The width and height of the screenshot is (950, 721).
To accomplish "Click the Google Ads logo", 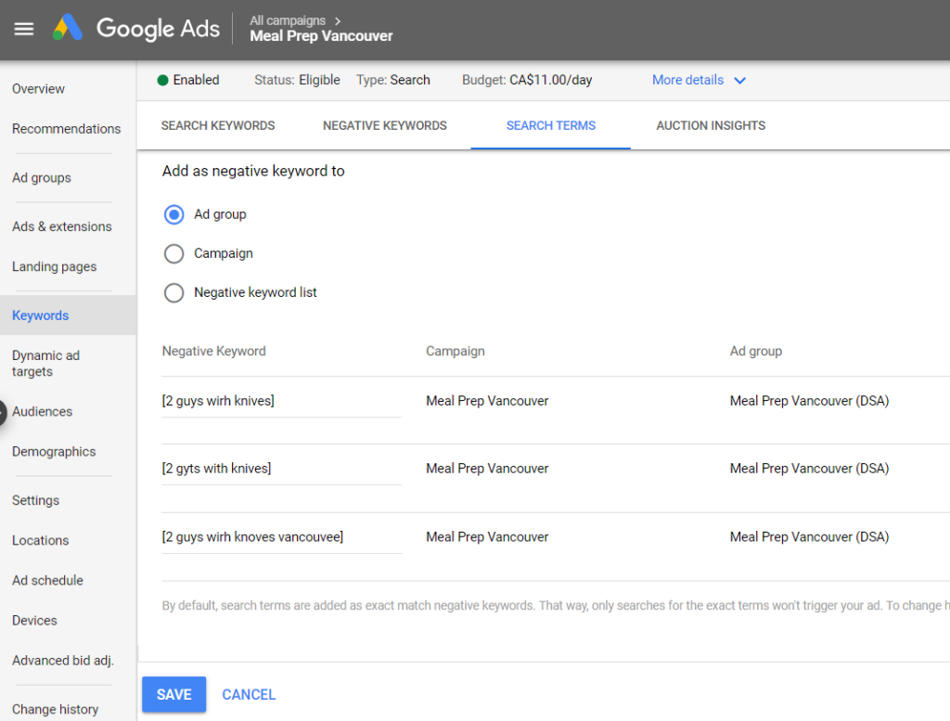I will [136, 29].
